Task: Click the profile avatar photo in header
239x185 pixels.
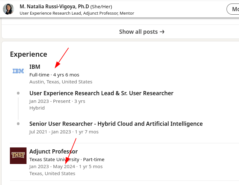Action: [x=8, y=9]
